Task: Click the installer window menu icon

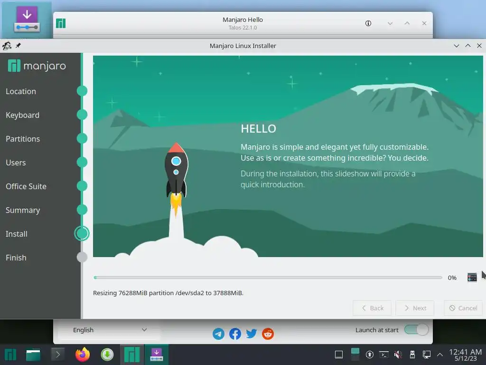Action: [x=7, y=46]
